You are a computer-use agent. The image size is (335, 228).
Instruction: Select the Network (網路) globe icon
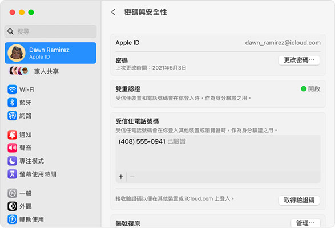[12, 116]
